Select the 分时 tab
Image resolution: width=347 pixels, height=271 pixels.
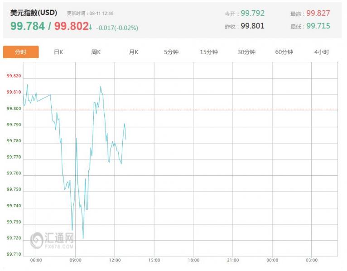[21, 52]
